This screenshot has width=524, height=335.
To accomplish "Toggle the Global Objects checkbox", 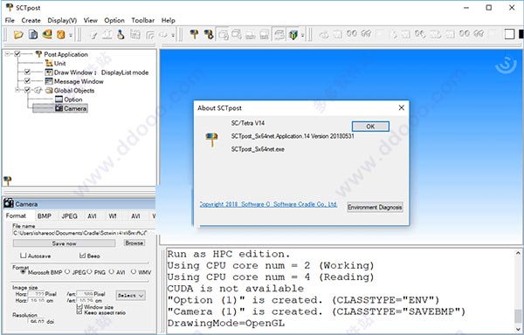I will coord(27,90).
